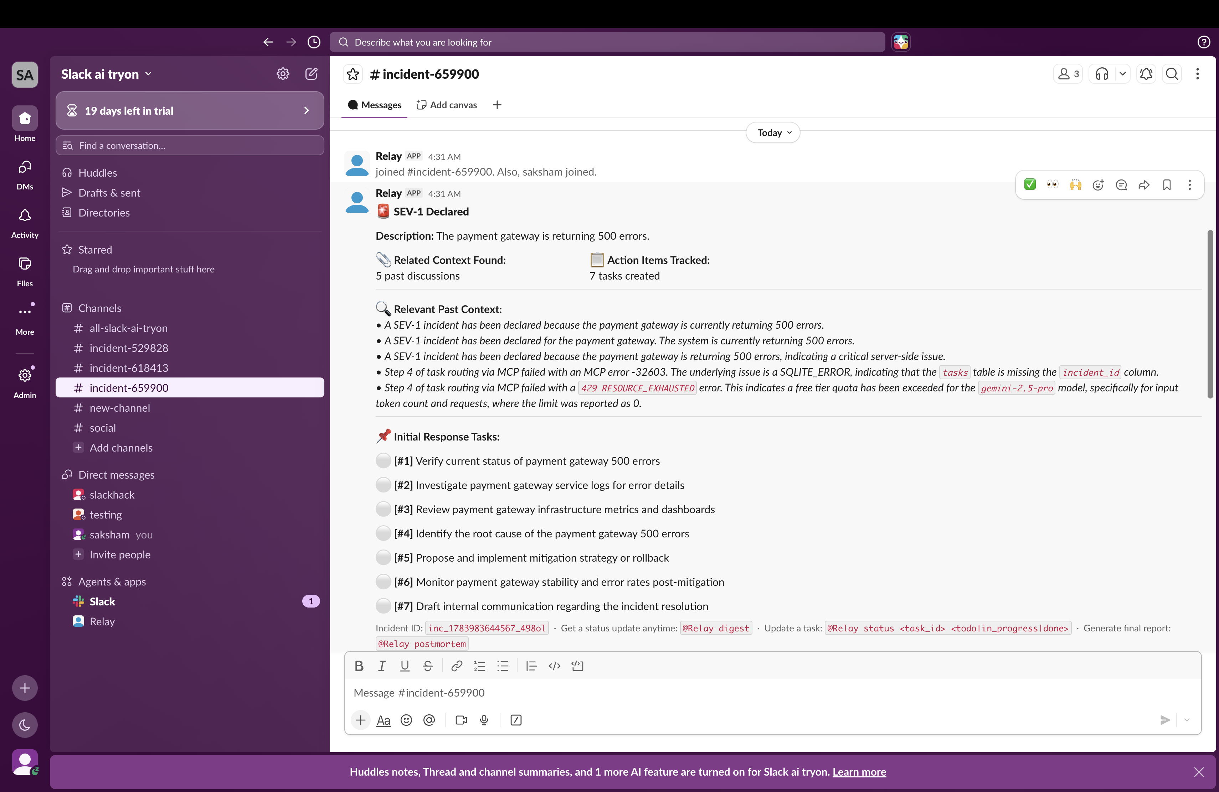Open channel more actions kebab menu
This screenshot has width=1219, height=792.
(x=1198, y=74)
